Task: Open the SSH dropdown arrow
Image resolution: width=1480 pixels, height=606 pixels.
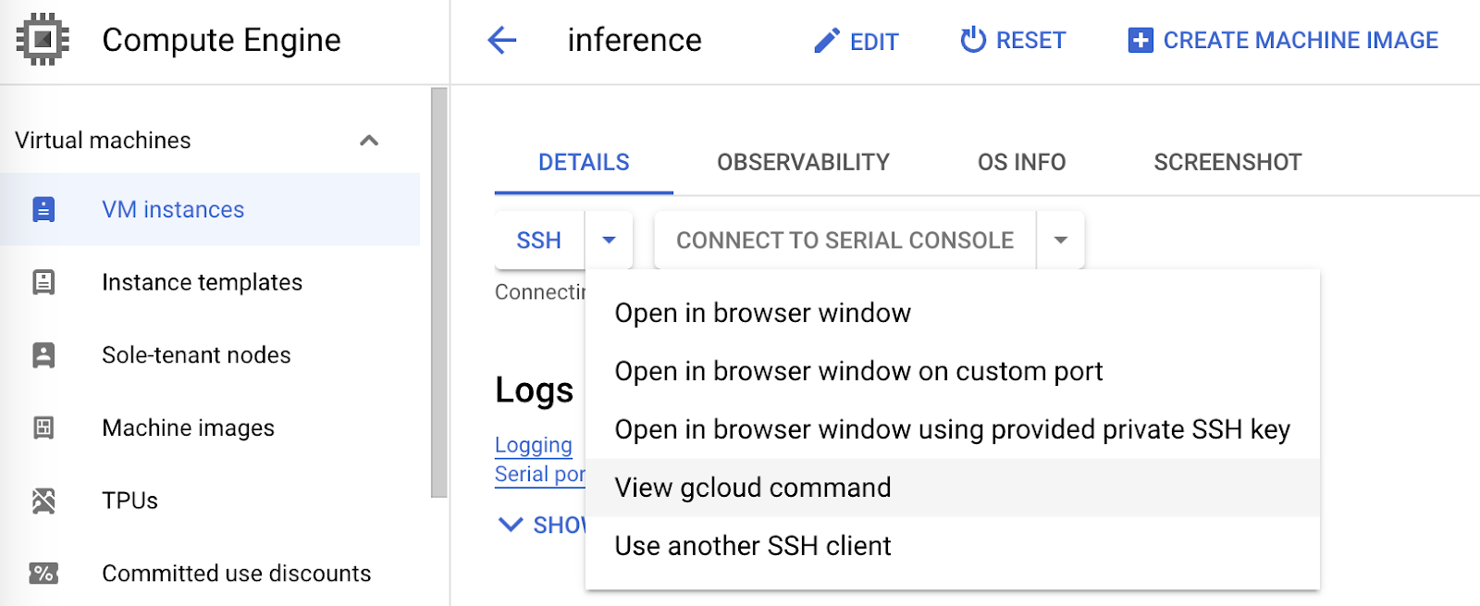Action: 609,241
